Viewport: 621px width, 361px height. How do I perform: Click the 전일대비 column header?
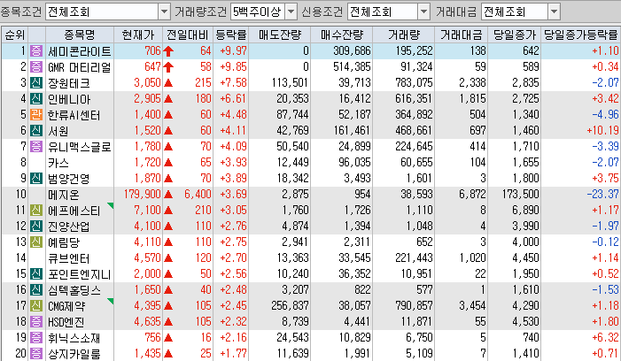[188, 35]
